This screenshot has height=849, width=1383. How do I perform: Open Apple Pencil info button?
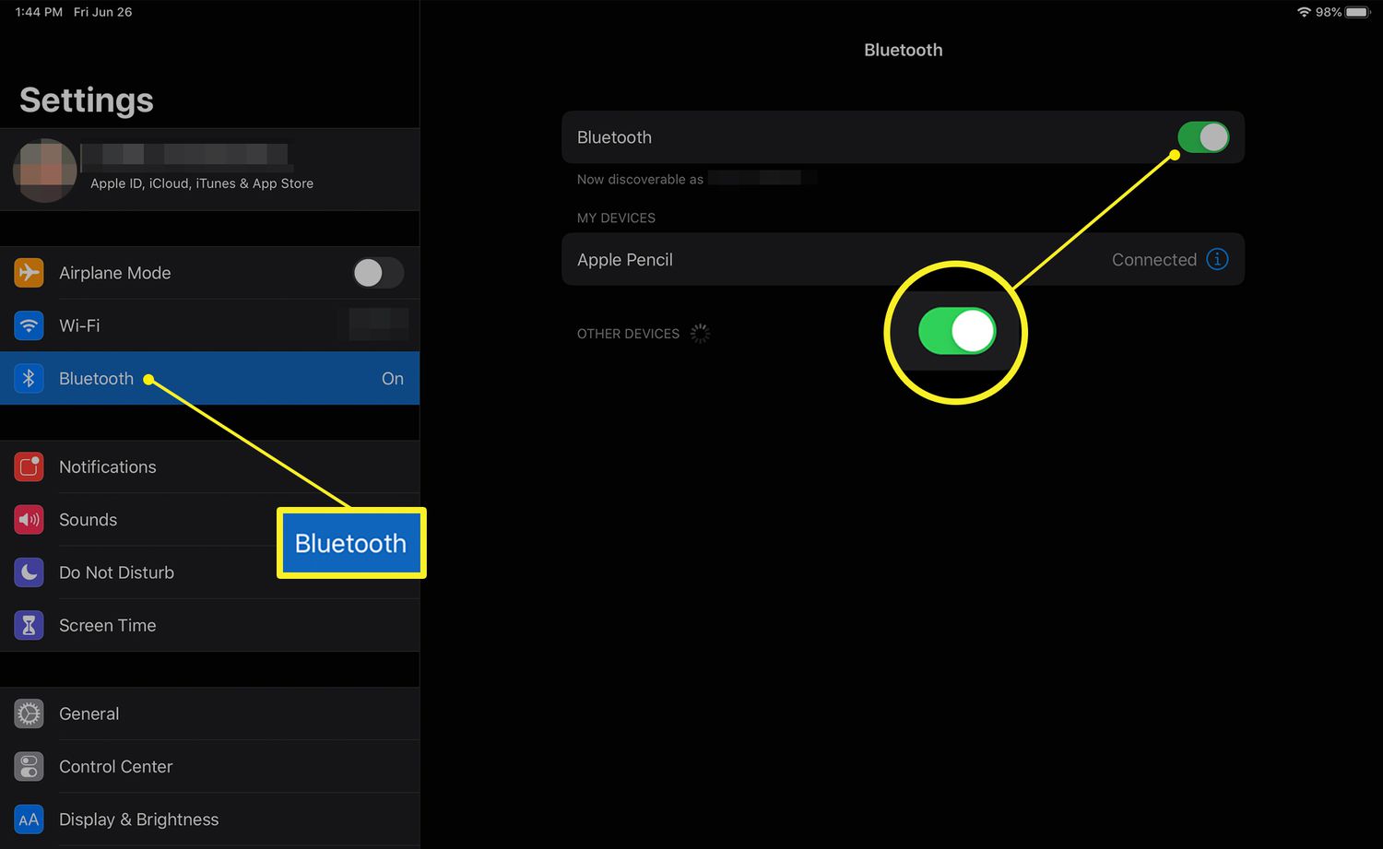[1217, 259]
